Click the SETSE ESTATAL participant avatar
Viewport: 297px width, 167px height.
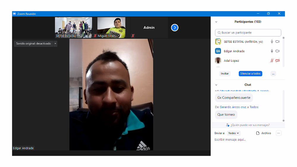coord(218,42)
